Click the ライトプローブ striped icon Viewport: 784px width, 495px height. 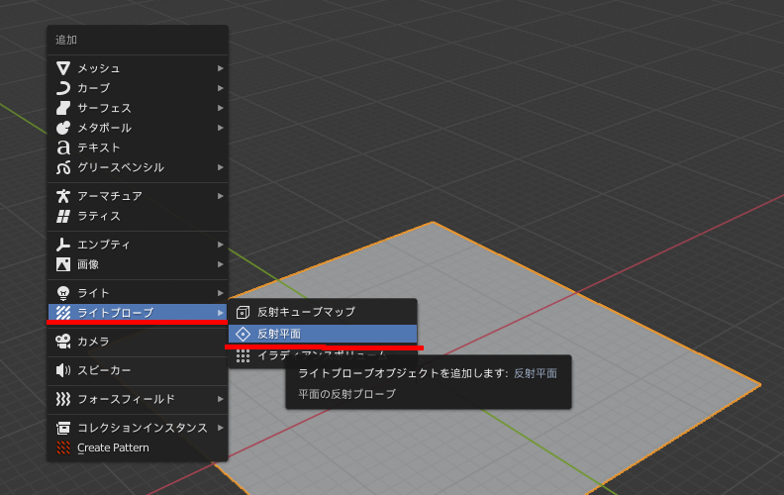pyautogui.click(x=63, y=313)
